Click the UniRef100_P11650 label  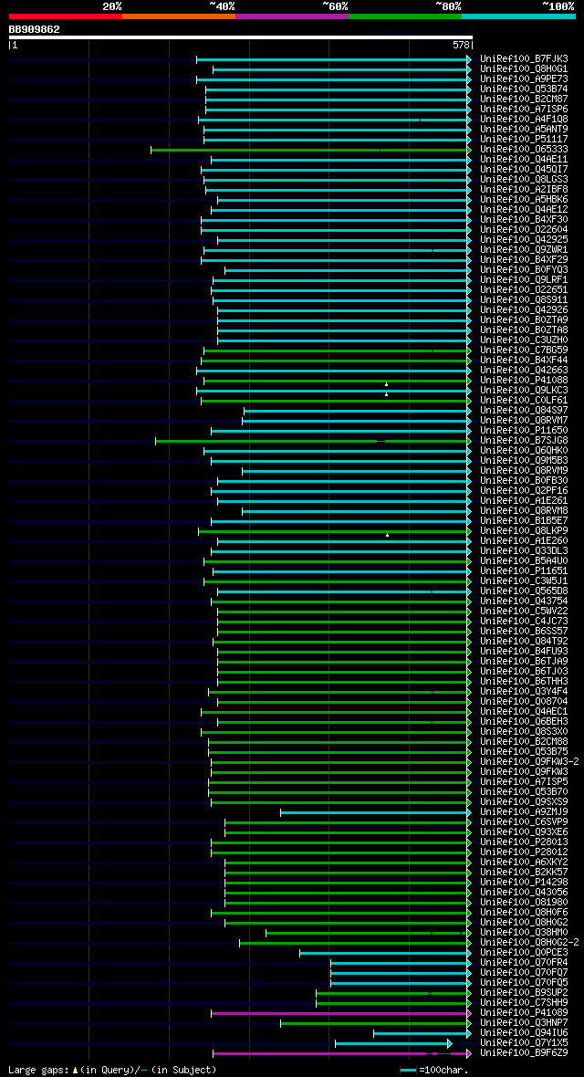tap(524, 431)
